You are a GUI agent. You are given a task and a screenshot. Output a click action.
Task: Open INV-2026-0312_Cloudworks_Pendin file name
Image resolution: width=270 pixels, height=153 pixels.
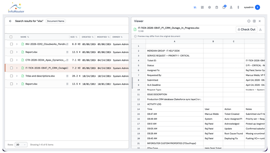pos(46,44)
